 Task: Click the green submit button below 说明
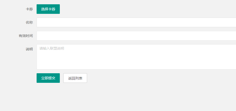(48, 78)
